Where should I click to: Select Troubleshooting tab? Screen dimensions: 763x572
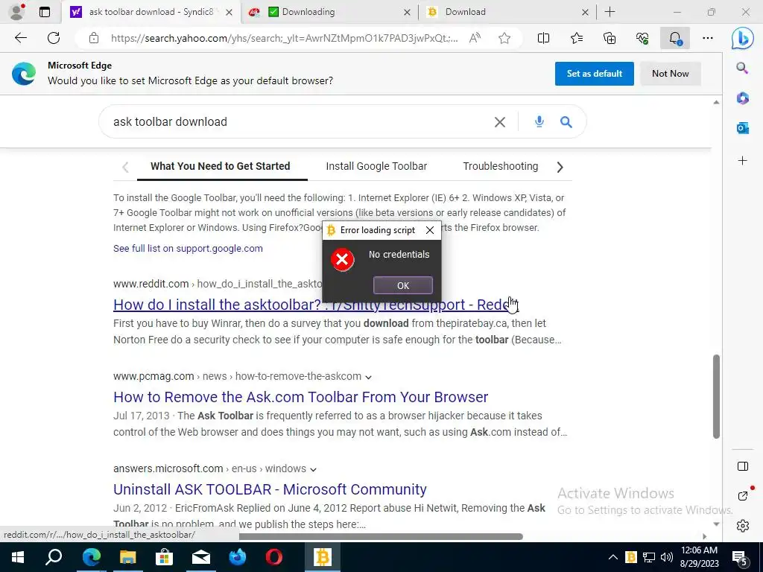point(500,166)
